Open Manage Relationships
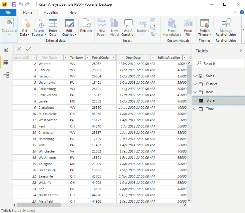This screenshot has height=213, width=245. pyautogui.click(x=226, y=27)
